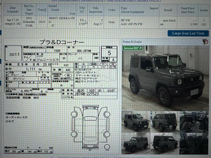Open the rear-left Jimny thumbnail in the second row

(x=165, y=144)
